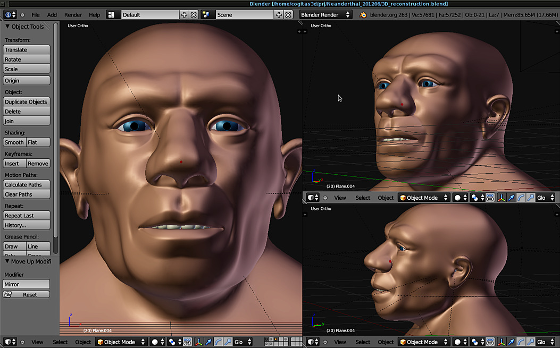Switch object shading to Flat
560x348 pixels.
[x=38, y=142]
